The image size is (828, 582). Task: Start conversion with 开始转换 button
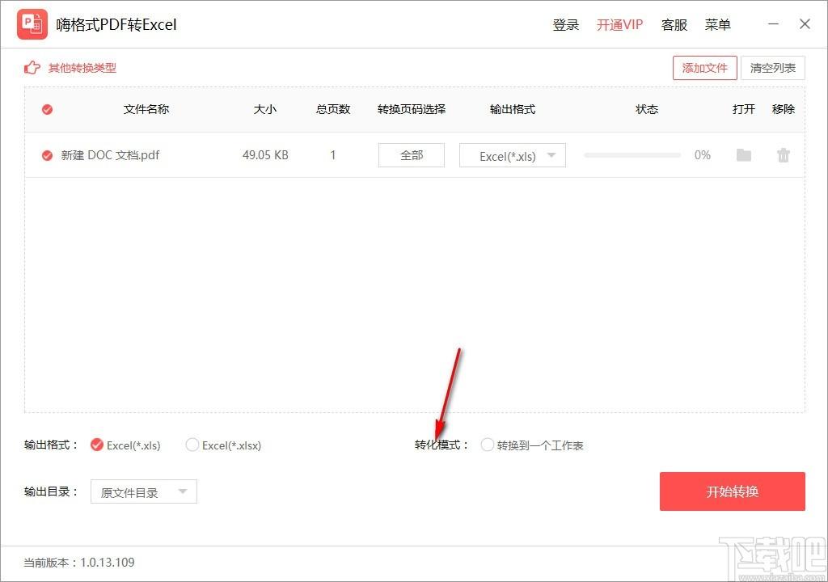(x=732, y=491)
